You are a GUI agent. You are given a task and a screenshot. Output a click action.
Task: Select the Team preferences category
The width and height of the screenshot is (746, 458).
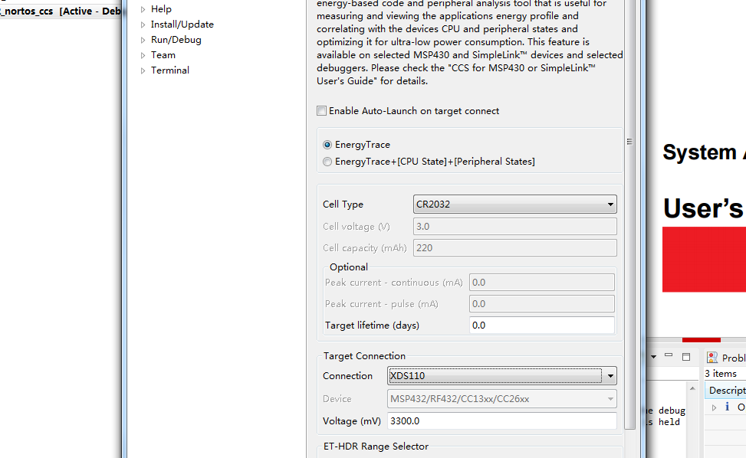[163, 54]
